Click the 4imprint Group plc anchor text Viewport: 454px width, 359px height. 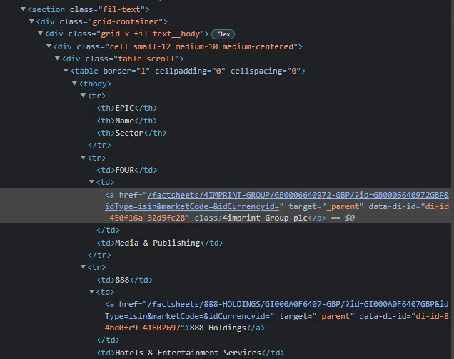(265, 218)
